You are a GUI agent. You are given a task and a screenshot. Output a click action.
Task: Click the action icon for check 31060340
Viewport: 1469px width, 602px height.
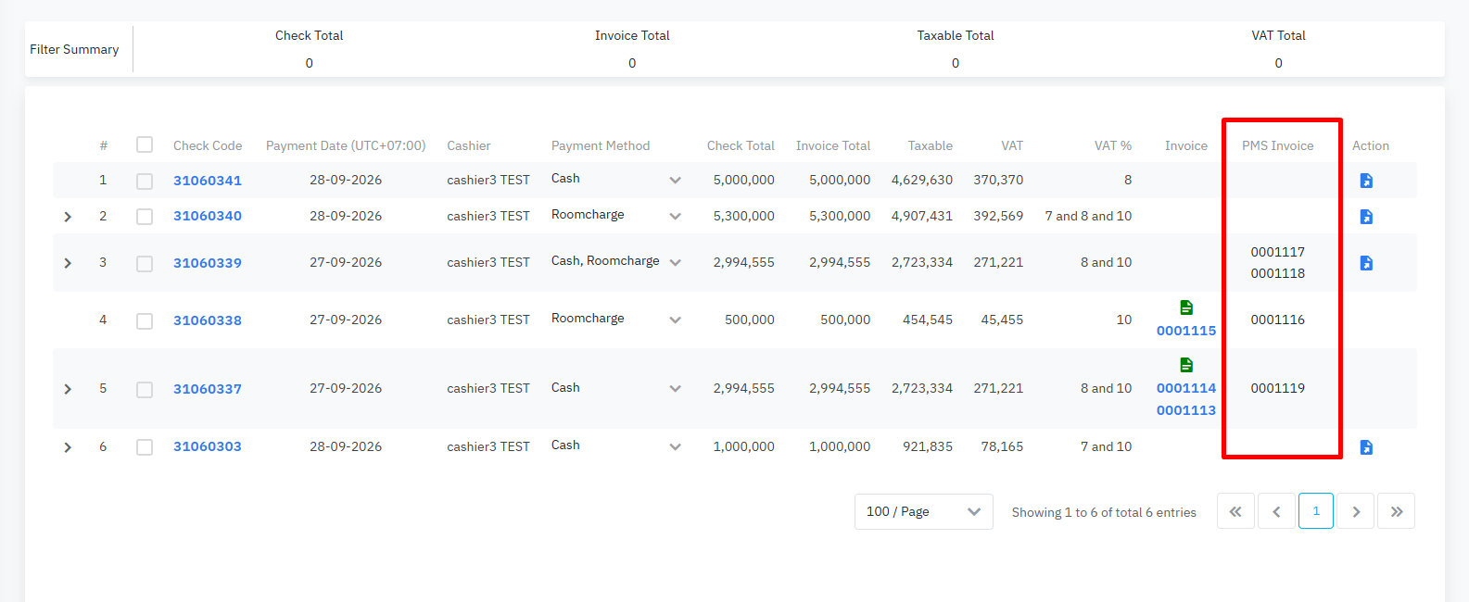click(x=1366, y=217)
